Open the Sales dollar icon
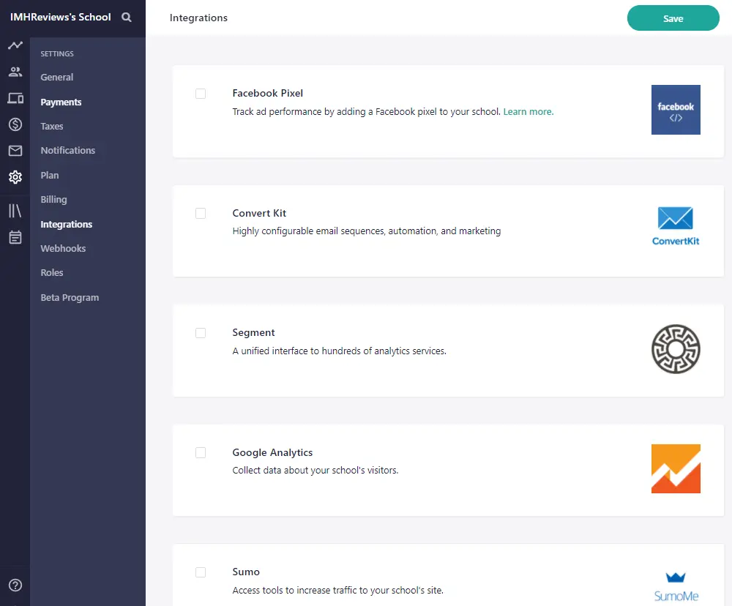The width and height of the screenshot is (732, 606). point(15,124)
